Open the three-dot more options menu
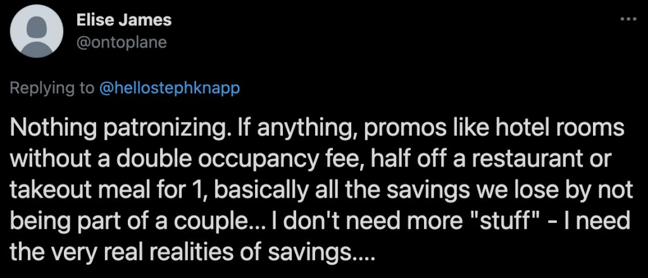 [x=627, y=19]
